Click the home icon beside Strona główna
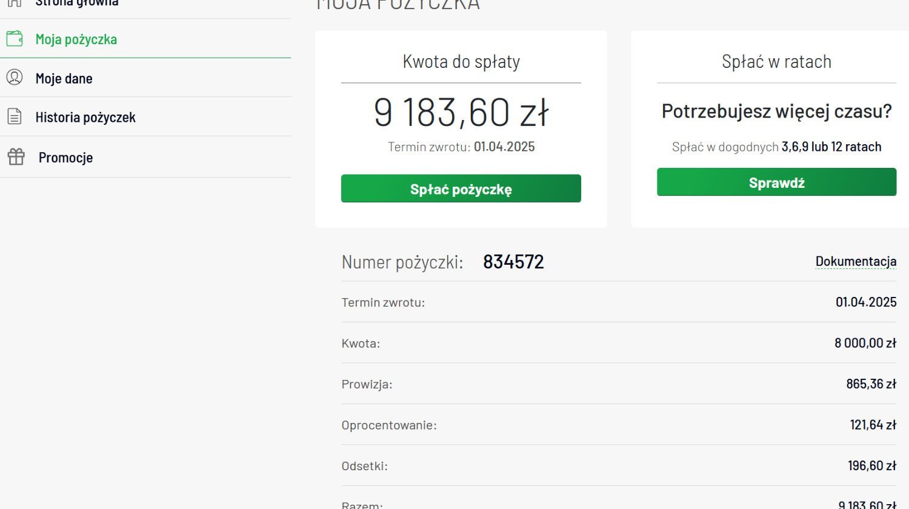This screenshot has width=909, height=509. point(15,2)
